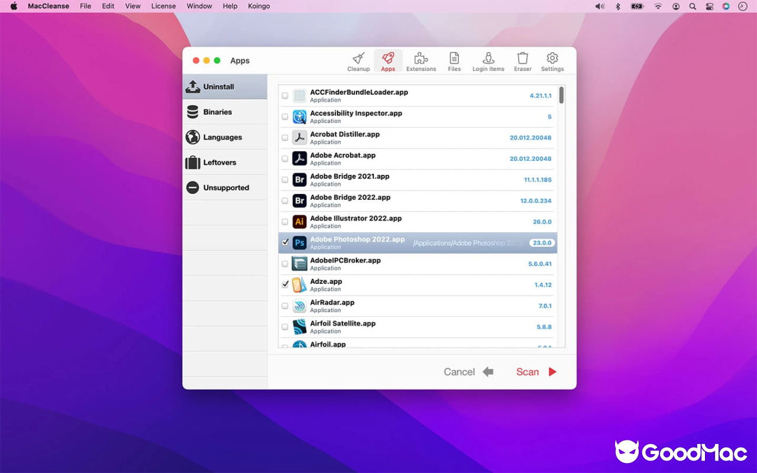Click the Scan button
This screenshot has width=757, height=473.
click(527, 372)
